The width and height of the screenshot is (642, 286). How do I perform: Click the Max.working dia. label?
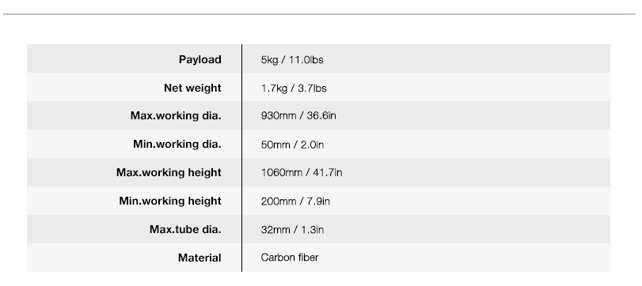176,116
